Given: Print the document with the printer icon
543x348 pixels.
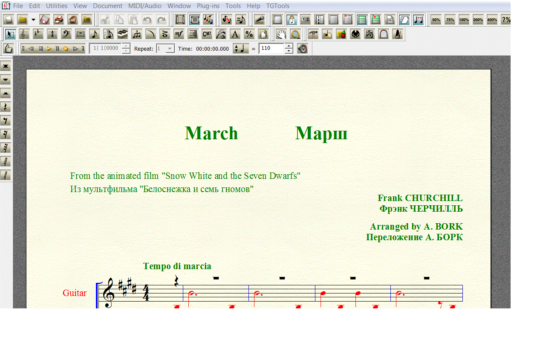Looking at the screenshot, I should 58,19.
